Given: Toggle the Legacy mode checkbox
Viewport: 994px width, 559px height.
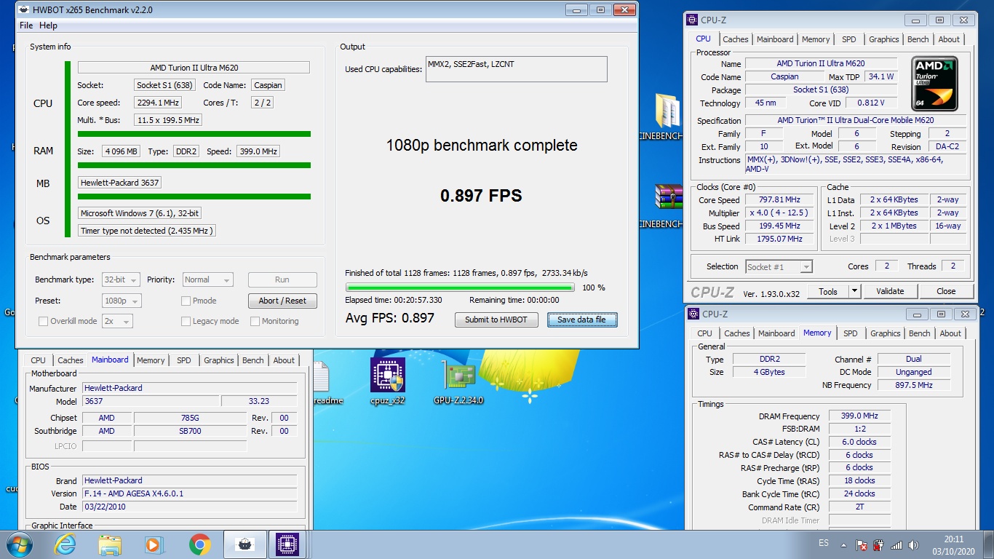Looking at the screenshot, I should [186, 321].
